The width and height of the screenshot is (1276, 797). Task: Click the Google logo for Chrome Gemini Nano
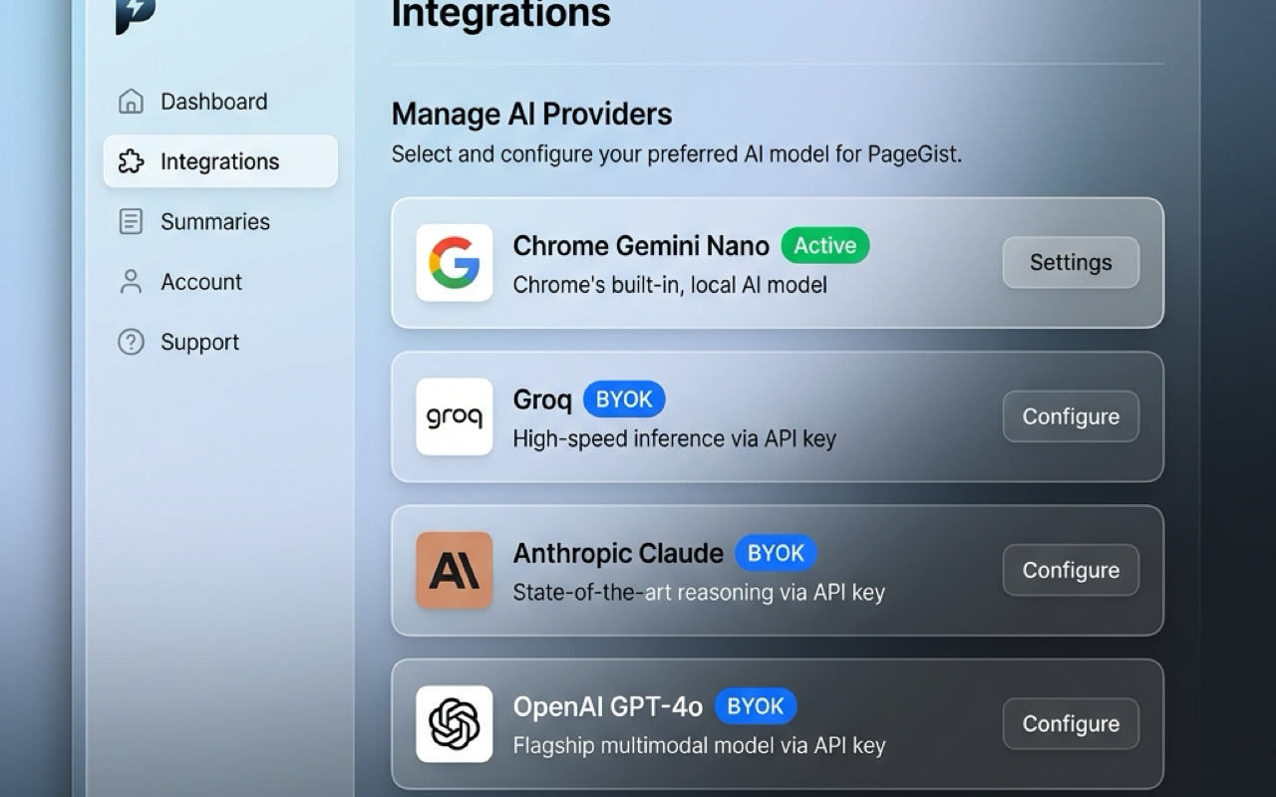tap(455, 263)
